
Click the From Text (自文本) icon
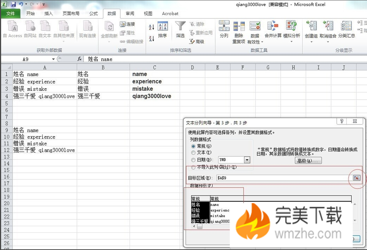pos(45,29)
